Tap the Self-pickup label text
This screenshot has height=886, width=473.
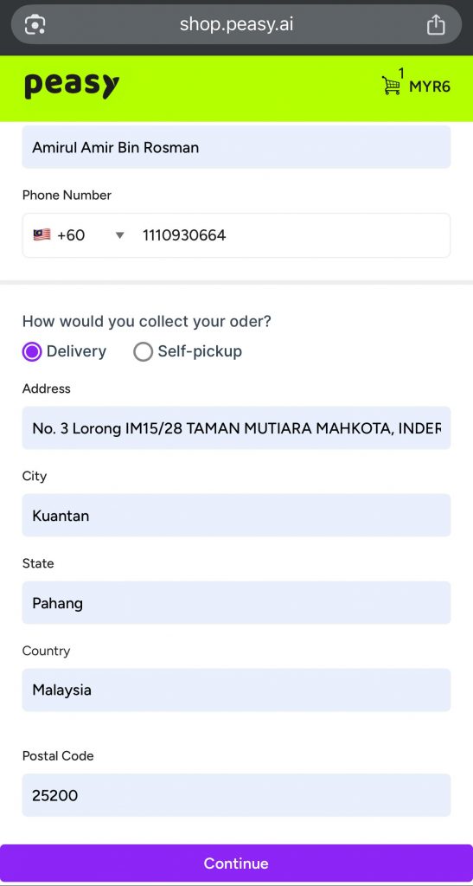coord(200,351)
